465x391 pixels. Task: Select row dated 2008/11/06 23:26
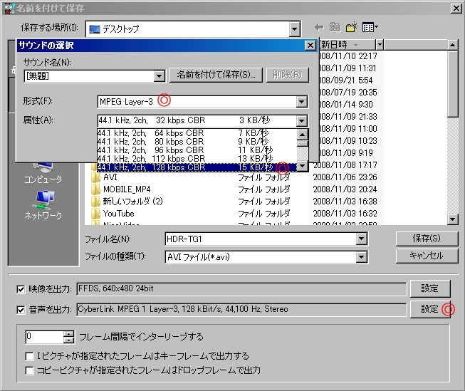234,177
